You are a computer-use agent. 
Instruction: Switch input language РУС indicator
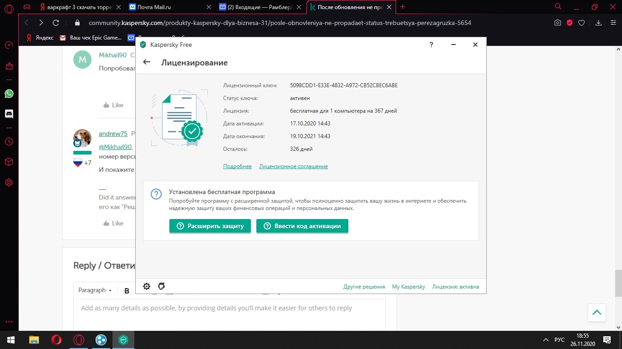click(x=559, y=340)
